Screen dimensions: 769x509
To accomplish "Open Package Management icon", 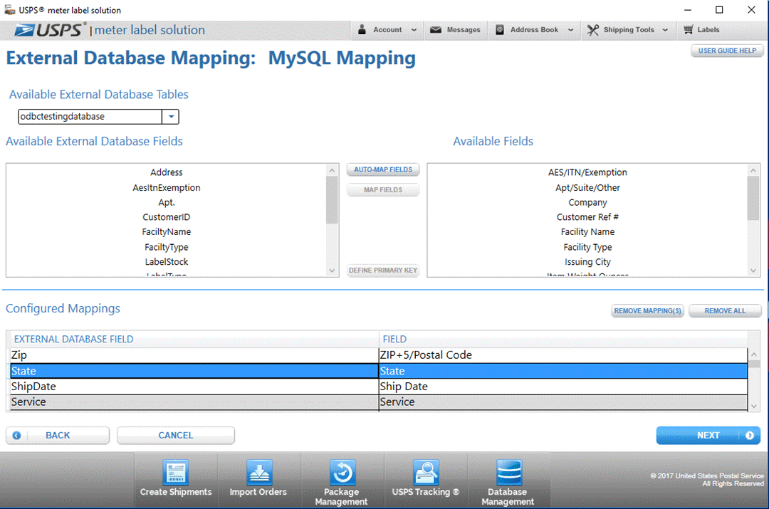I will (x=342, y=472).
